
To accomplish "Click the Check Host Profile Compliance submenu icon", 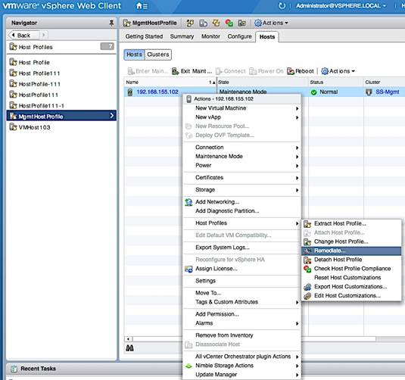I will pyautogui.click(x=307, y=269).
